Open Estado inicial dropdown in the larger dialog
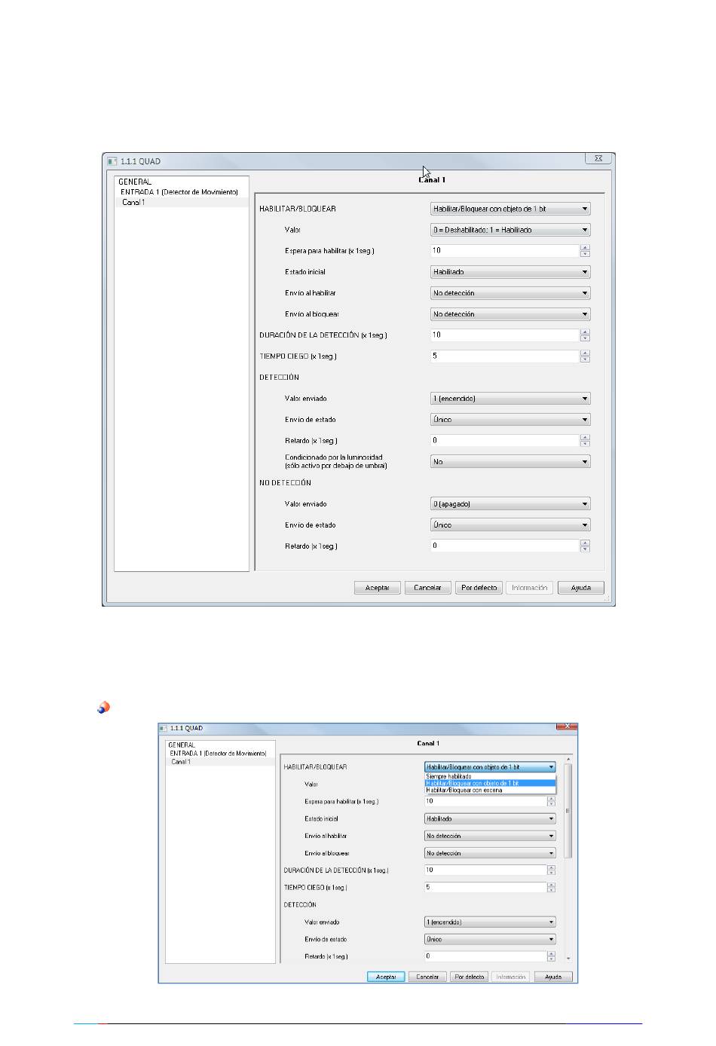Image resolution: width=716 pixels, height=1046 pixels. pyautogui.click(x=510, y=272)
